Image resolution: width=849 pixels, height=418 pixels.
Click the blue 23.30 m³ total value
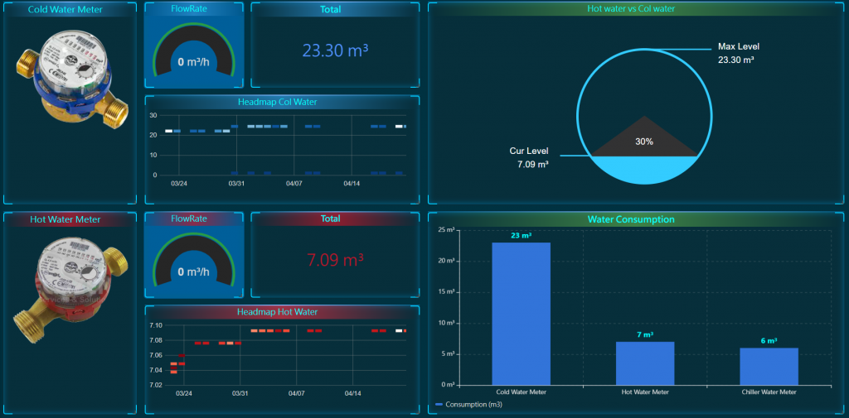[335, 50]
